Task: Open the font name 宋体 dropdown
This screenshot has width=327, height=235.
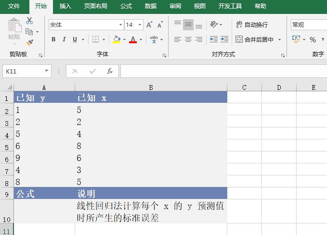Action: [120, 25]
